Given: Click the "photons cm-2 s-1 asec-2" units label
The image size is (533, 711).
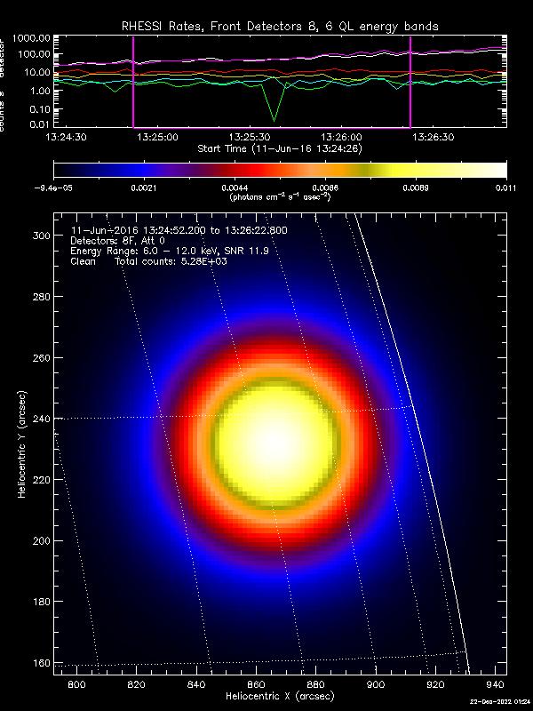Looking at the screenshot, I should [x=280, y=197].
